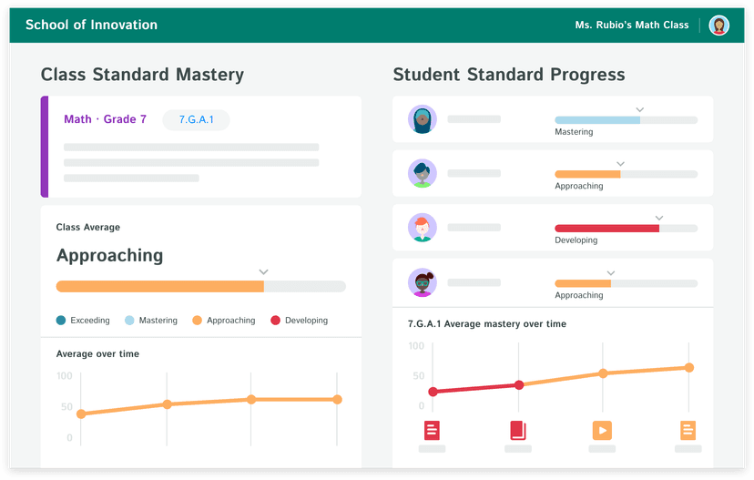Click the School of Innovation title
The image size is (754, 480).
coord(91,25)
